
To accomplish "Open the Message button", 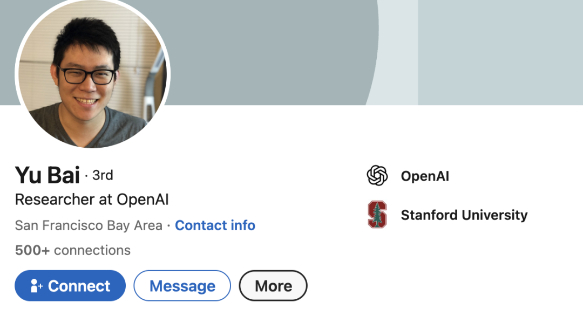I will 182,286.
